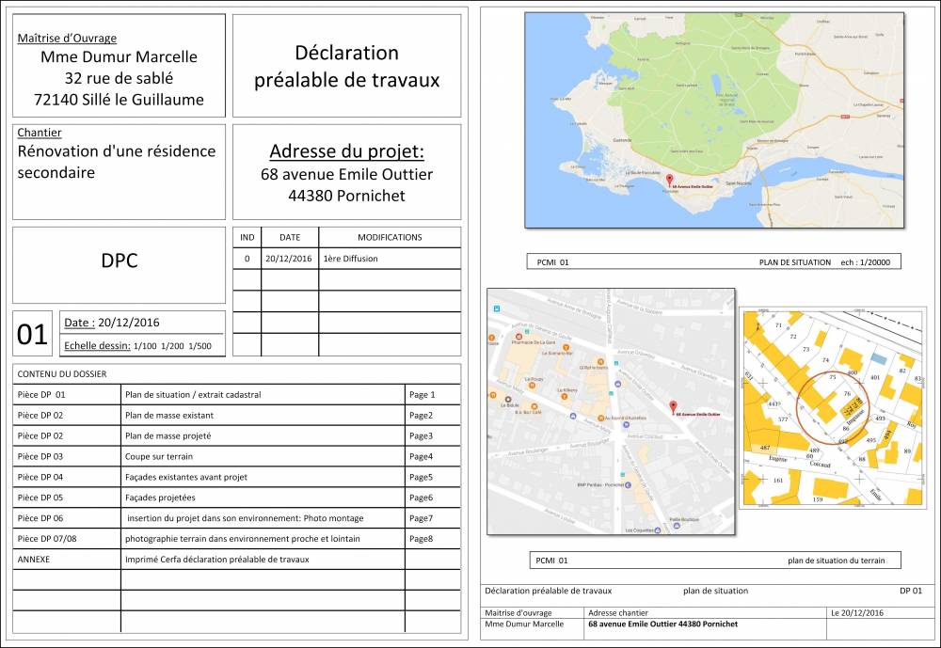
Task: Click the BNP Paribas marker on the street map
Action: coord(628,484)
